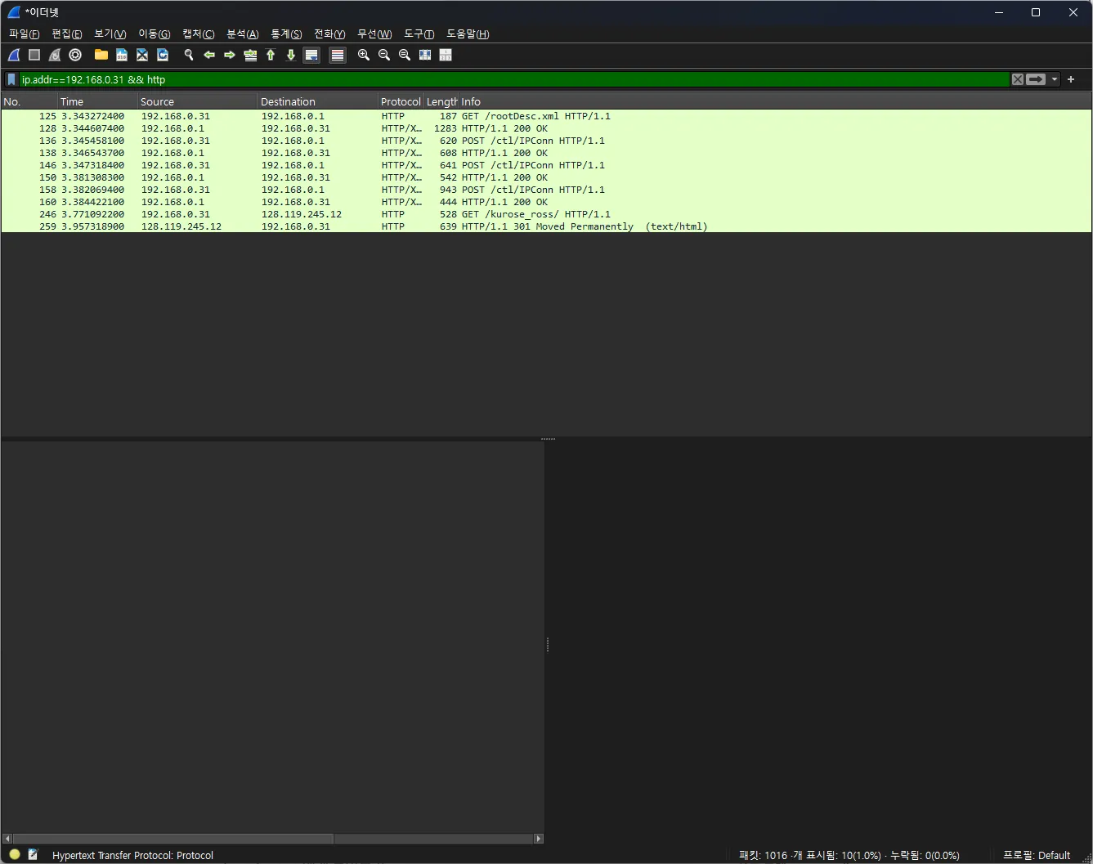Open the 파일 menu
Image resolution: width=1093 pixels, height=864 pixels.
24,34
